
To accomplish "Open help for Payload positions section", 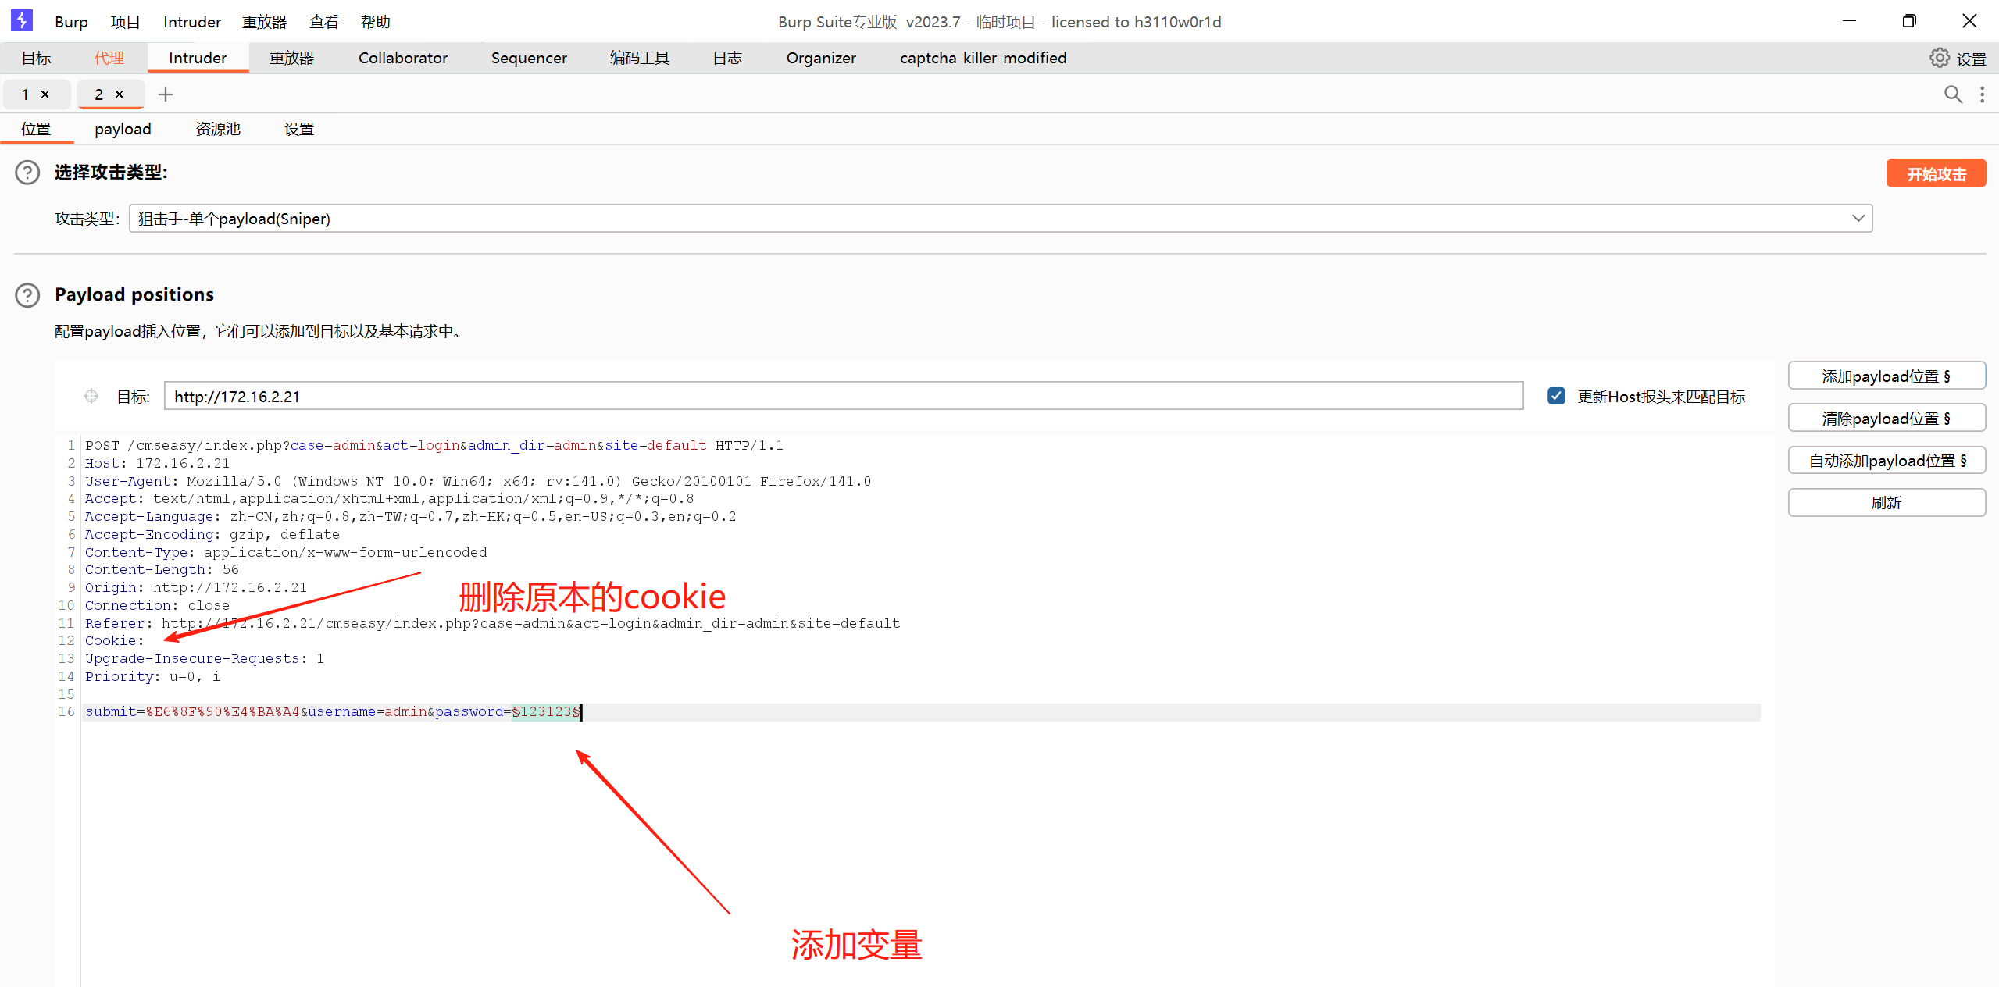I will click(x=27, y=294).
